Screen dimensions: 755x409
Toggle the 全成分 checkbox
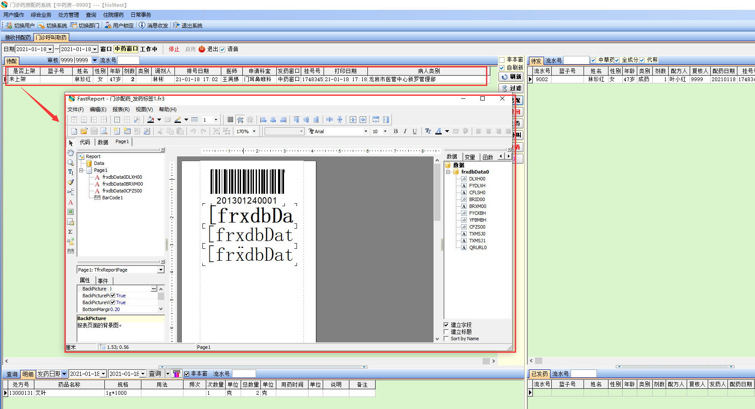[x=617, y=61]
